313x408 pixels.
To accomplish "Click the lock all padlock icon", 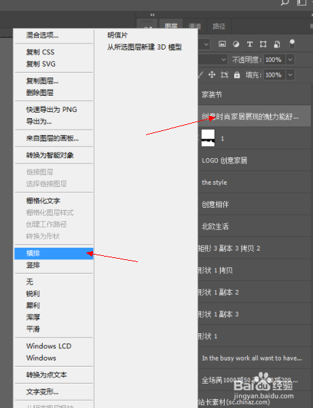I will point(237,75).
